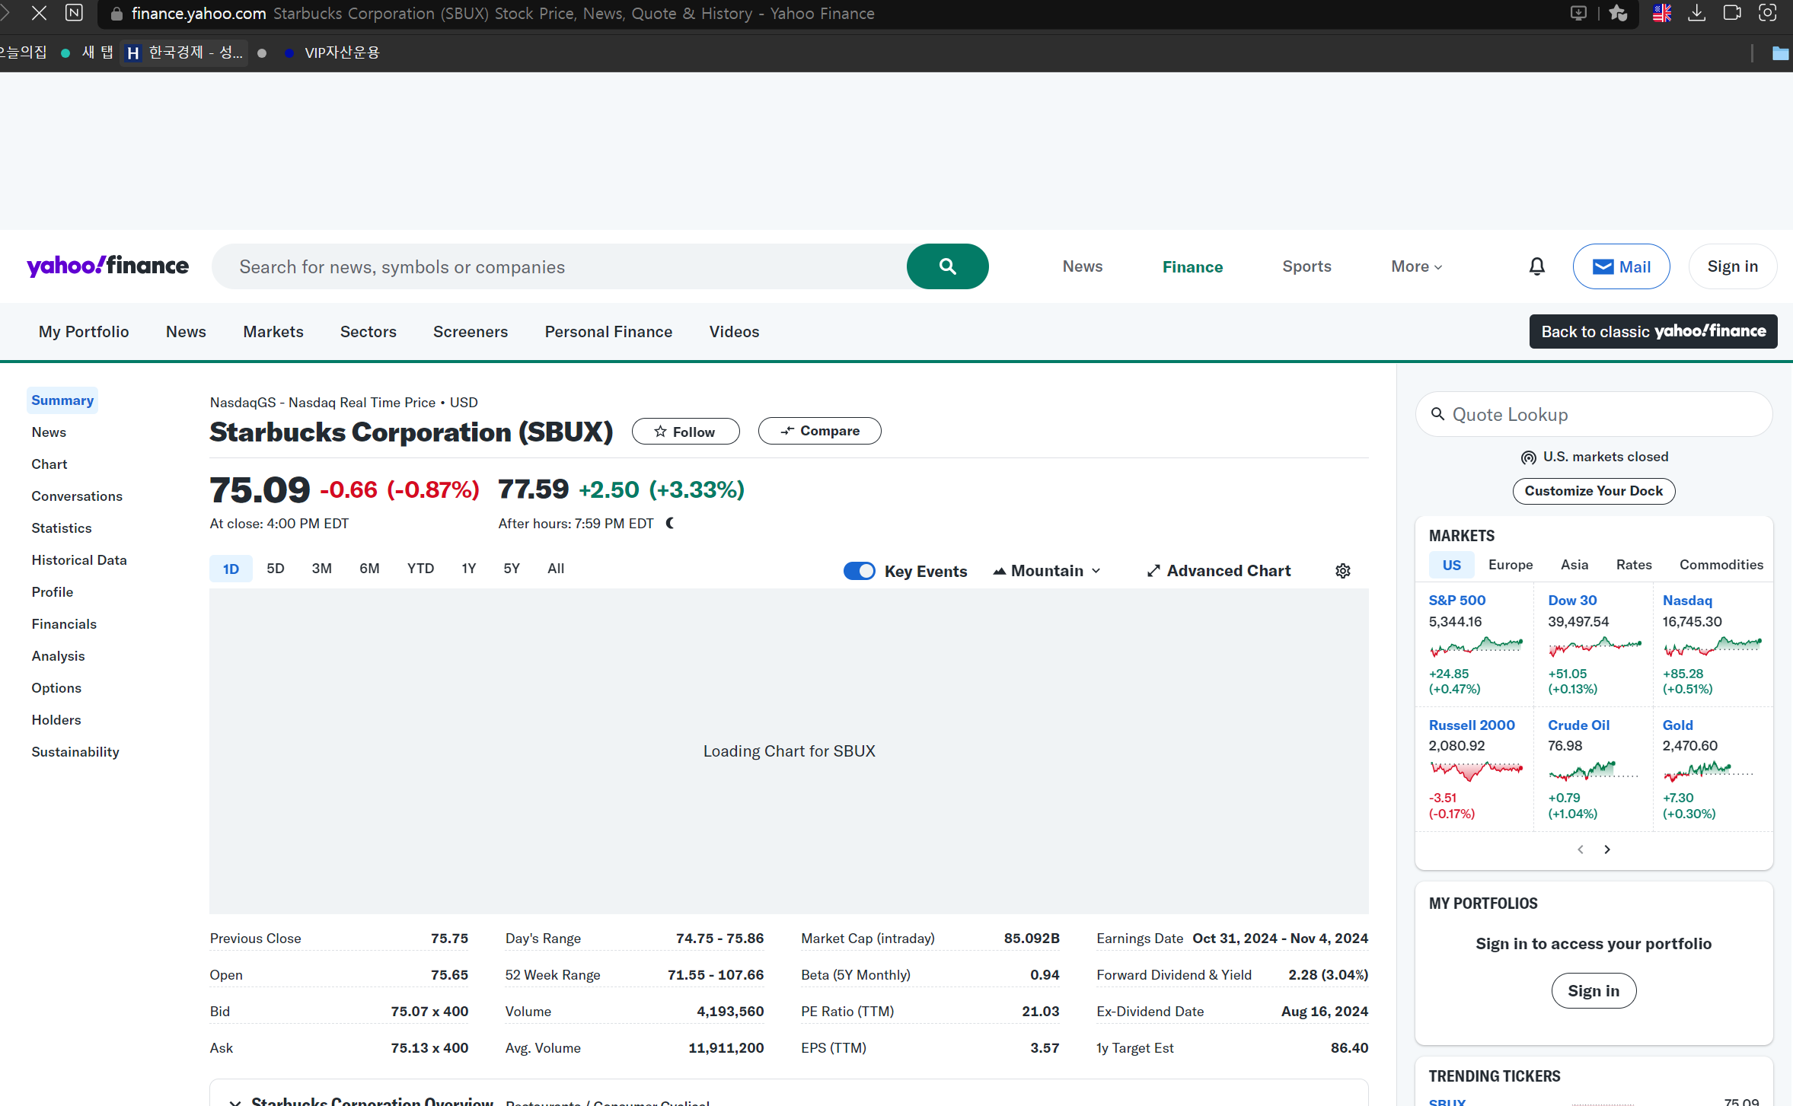Select the US markets tab

coord(1452,565)
